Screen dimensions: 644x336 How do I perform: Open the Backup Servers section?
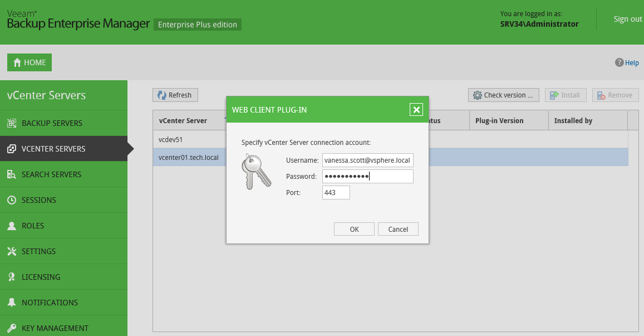pos(63,123)
